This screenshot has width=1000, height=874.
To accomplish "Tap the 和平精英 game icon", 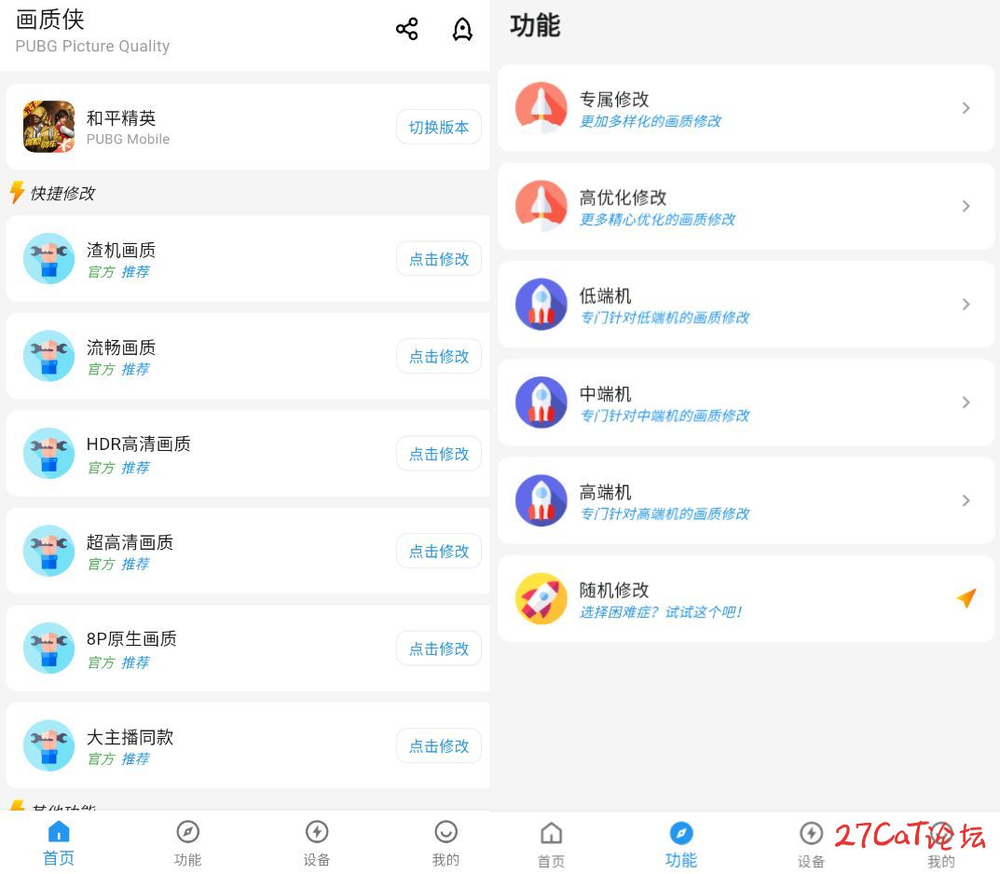I will tap(49, 126).
